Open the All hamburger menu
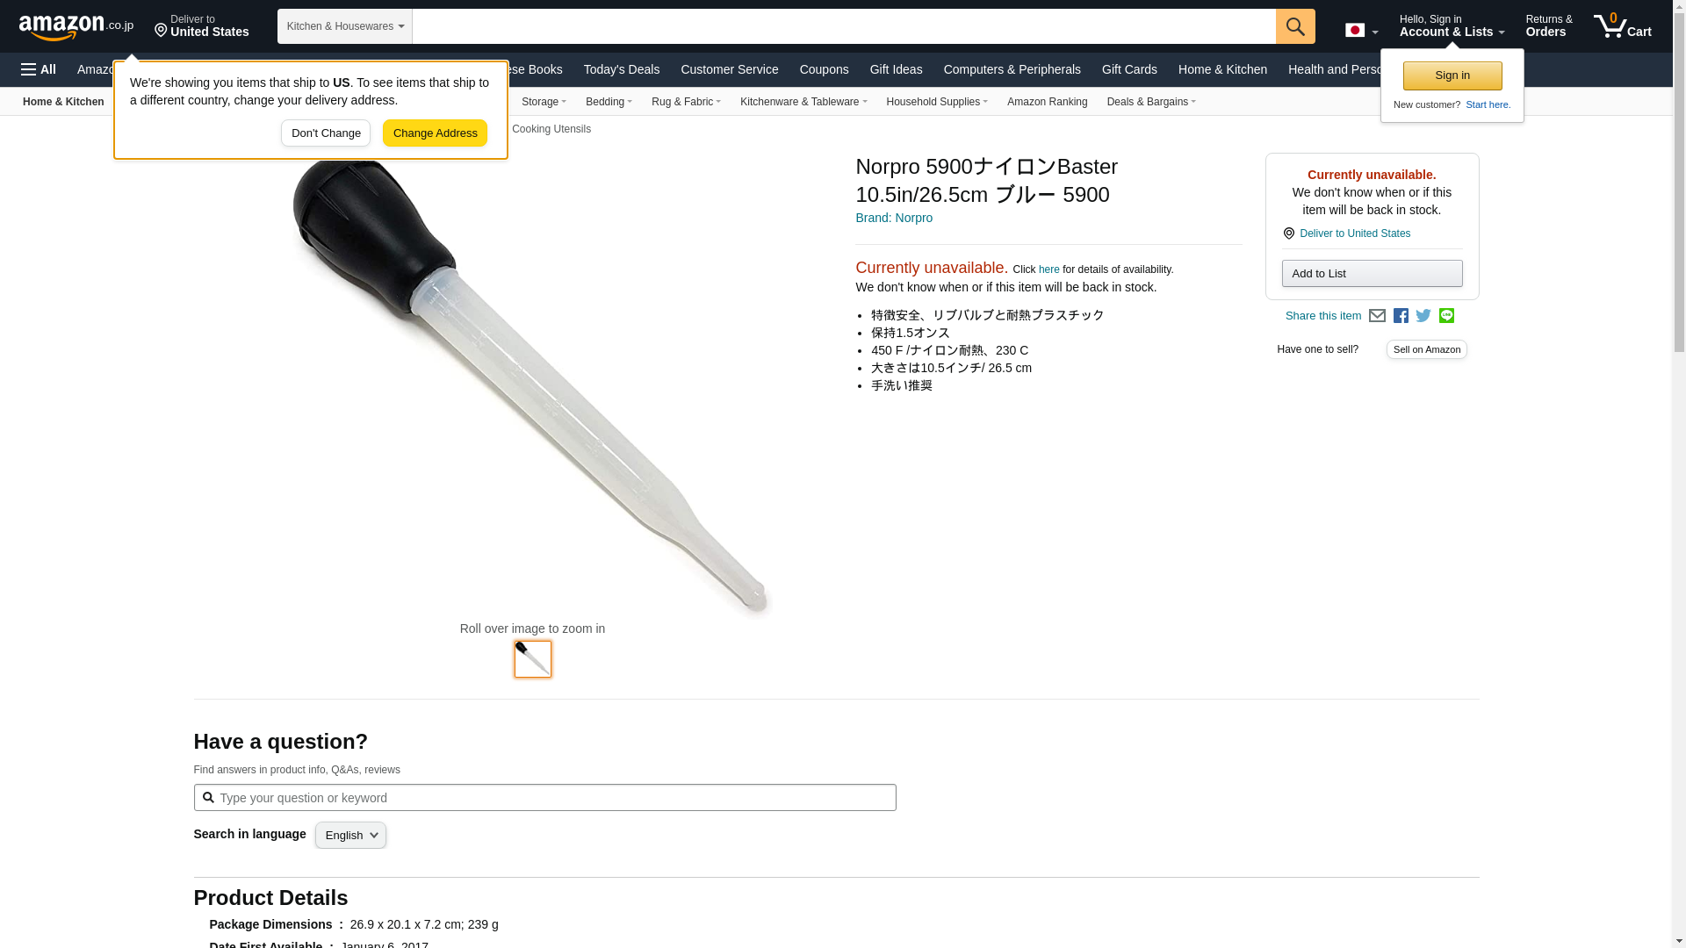This screenshot has width=1686, height=948. (39, 69)
